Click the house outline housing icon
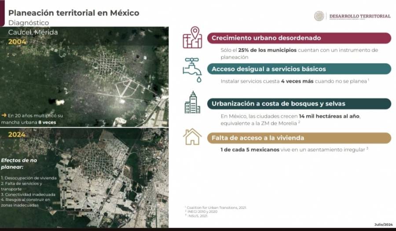396x231 pixels. coord(192,137)
